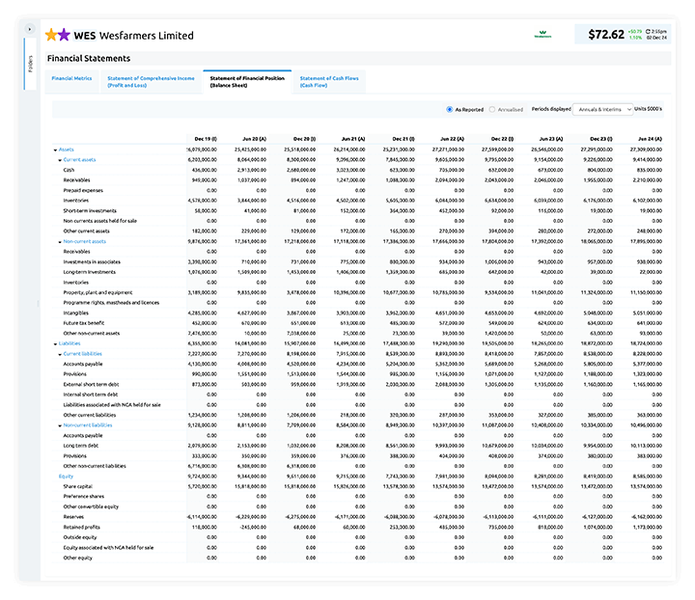
Task: Select the As Reported radio button
Action: [x=450, y=109]
